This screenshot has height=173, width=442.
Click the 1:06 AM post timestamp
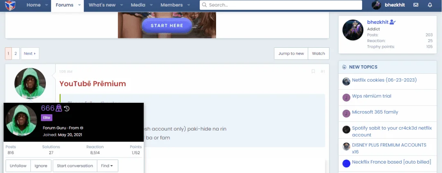(65, 72)
